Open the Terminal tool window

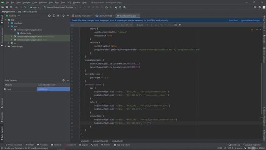(x=56, y=145)
